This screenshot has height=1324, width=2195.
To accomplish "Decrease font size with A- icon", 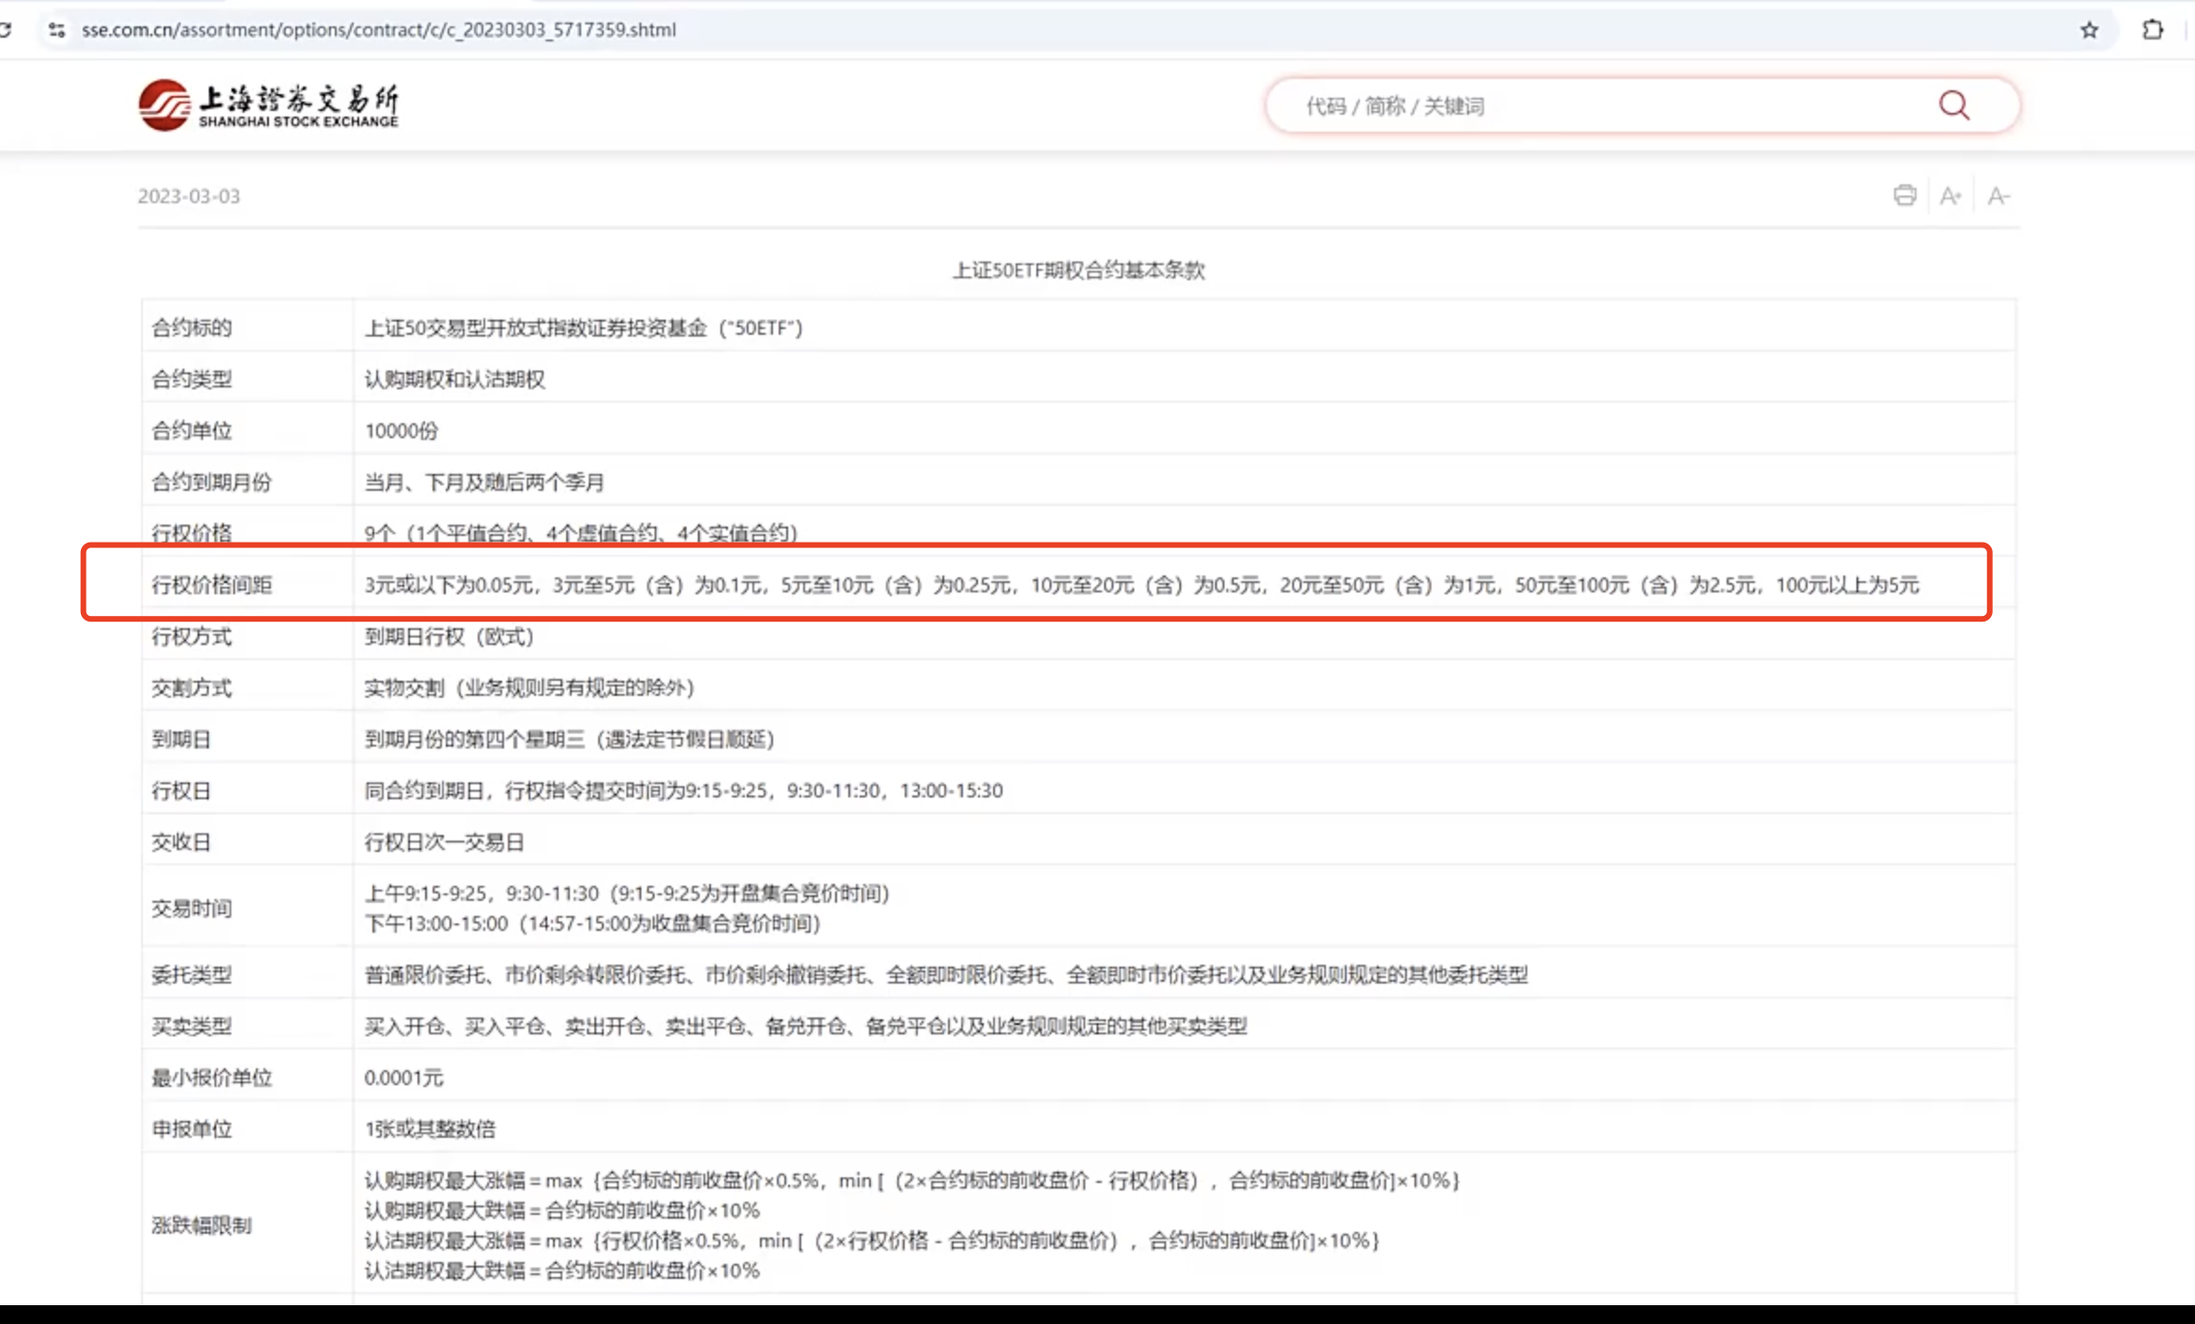I will click(1998, 196).
